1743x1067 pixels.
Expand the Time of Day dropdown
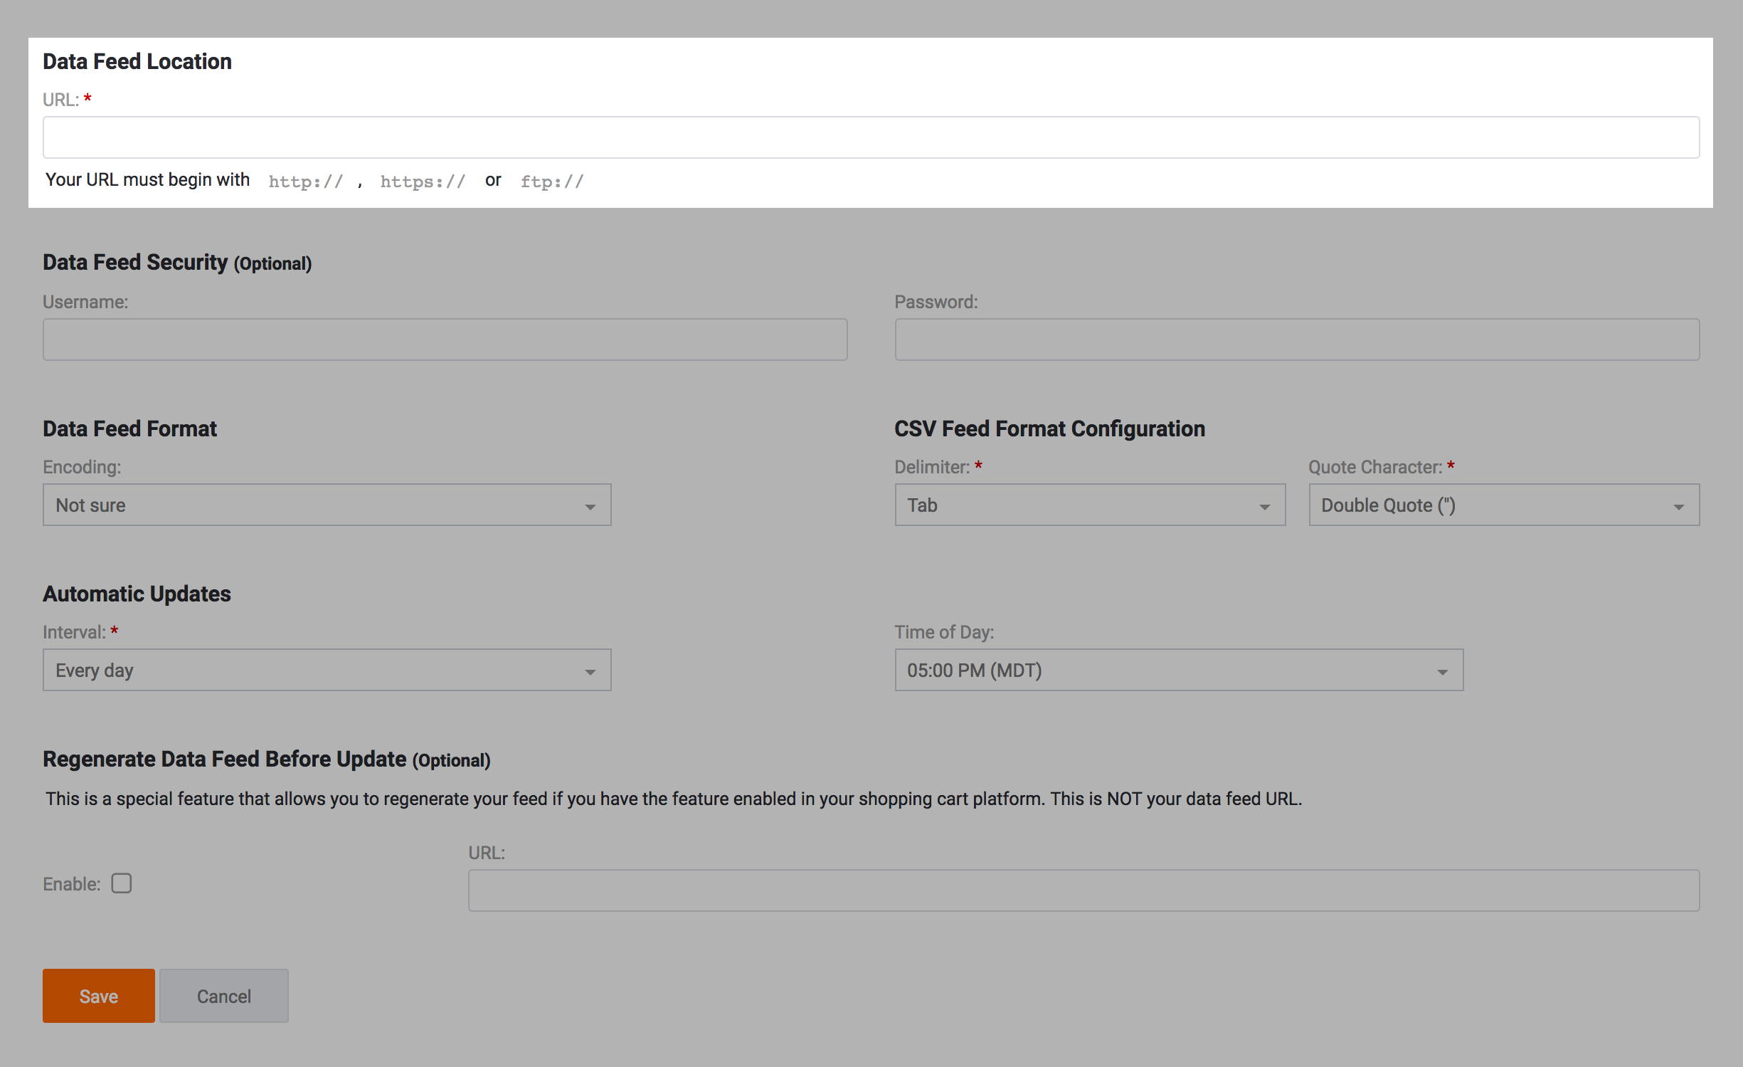point(1178,671)
